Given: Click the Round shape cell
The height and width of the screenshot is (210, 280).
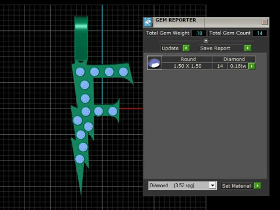Looking at the screenshot, I should [x=187, y=59].
